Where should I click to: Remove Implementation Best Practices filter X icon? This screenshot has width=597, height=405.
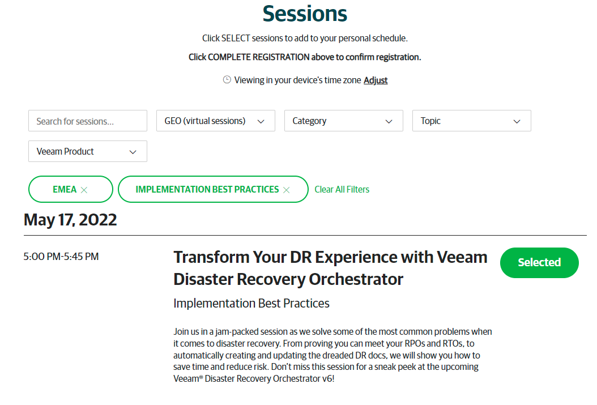[x=286, y=190]
